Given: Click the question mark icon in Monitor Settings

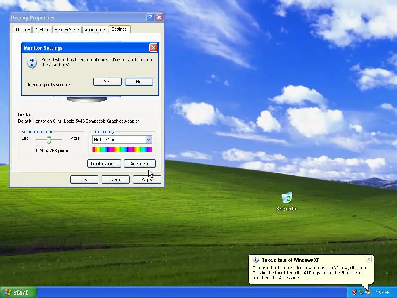Looking at the screenshot, I should click(x=32, y=63).
